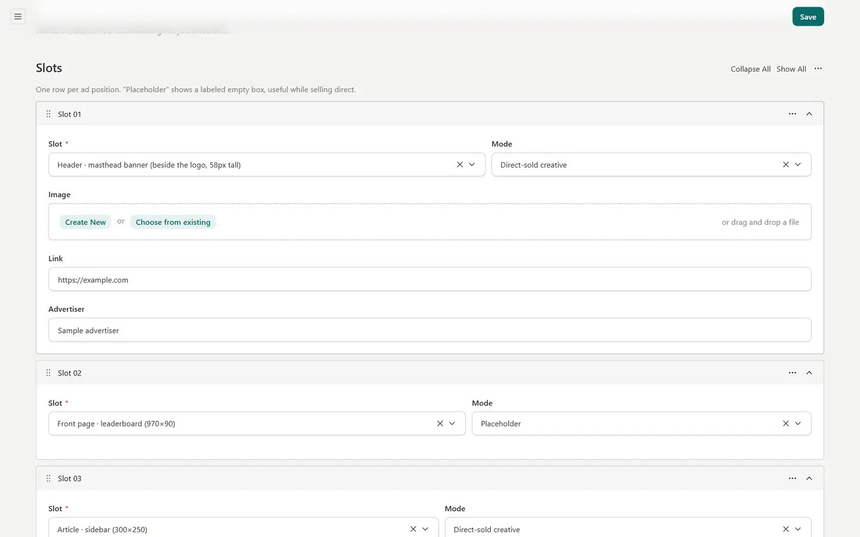Click the Slot 03 row title
Viewport: 860px width, 537px height.
click(x=69, y=479)
